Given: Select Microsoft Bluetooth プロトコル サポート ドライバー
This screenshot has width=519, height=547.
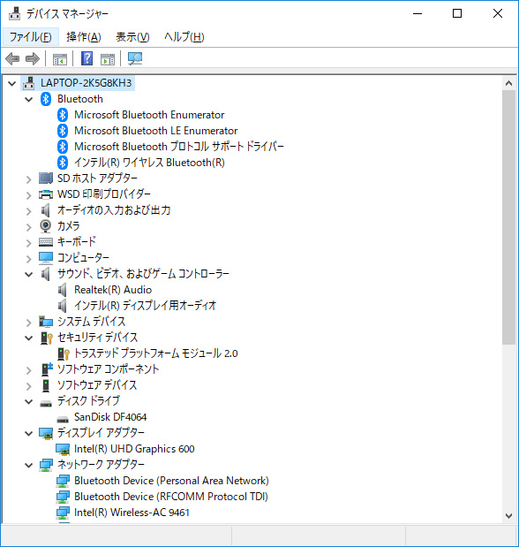Looking at the screenshot, I should [179, 147].
